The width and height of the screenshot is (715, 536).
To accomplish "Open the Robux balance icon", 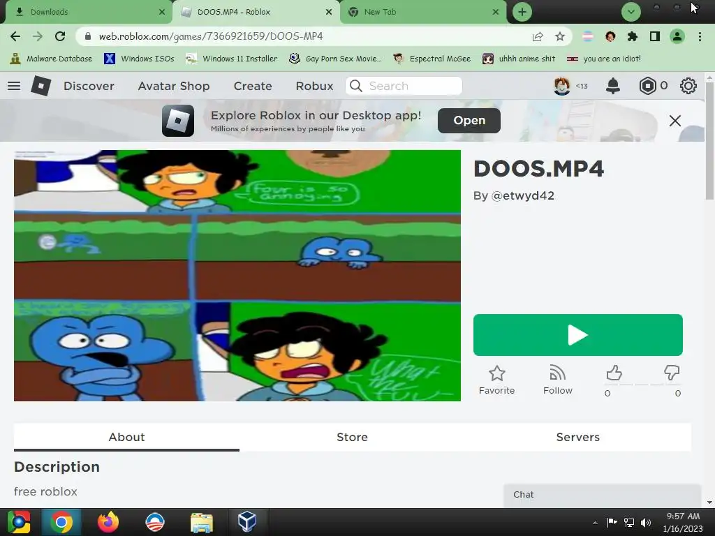I will [647, 86].
